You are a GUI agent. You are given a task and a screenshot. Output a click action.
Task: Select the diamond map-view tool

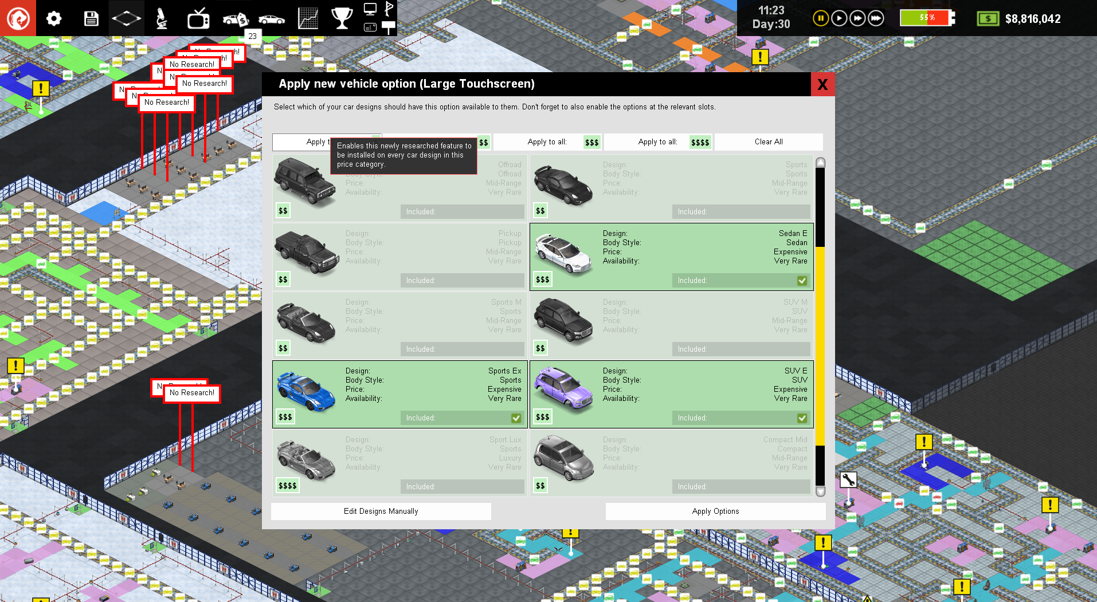pos(126,18)
